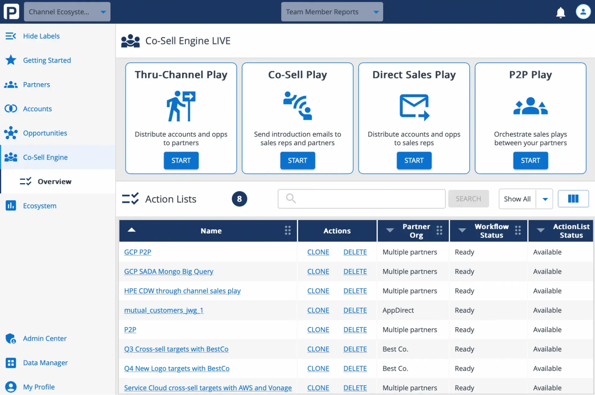This screenshot has height=395, width=595.
Task: Open the user account avatar icon
Action: [583, 12]
